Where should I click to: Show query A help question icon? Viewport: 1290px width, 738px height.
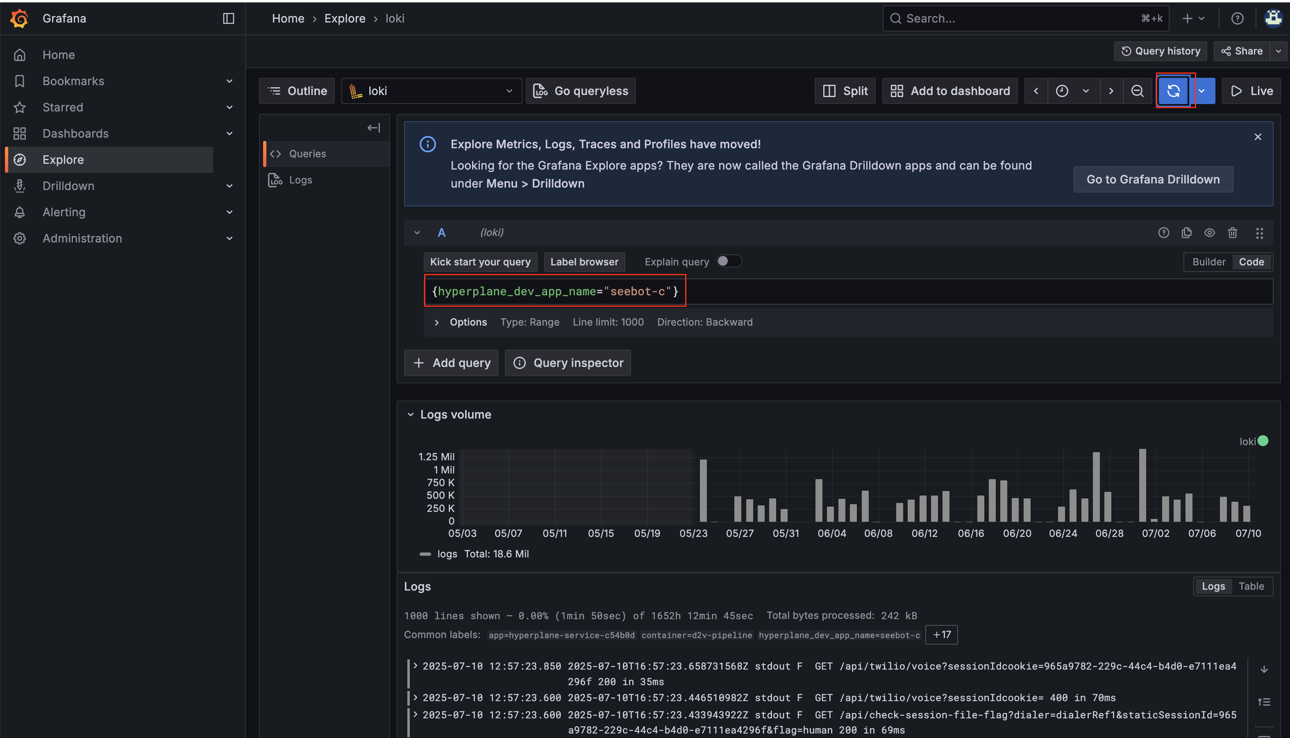click(1164, 233)
